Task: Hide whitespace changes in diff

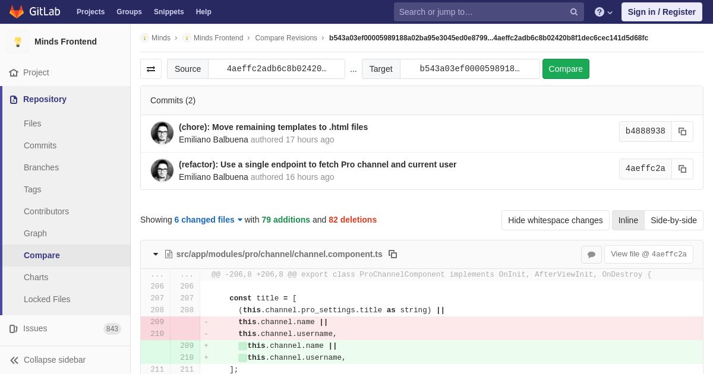Action: [555, 220]
